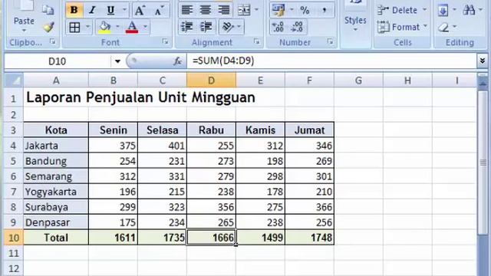Click Decrease Indent icon
491x276 pixels.
[x=187, y=28]
